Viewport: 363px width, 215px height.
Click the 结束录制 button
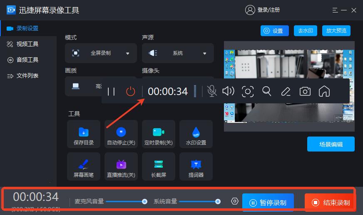click(x=331, y=203)
